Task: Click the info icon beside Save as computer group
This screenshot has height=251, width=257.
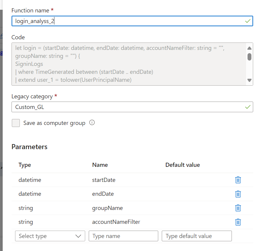Action: (x=92, y=122)
